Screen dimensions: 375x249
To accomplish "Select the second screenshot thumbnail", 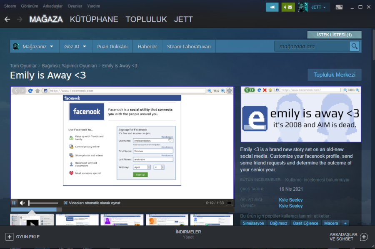I will pos(77,220).
